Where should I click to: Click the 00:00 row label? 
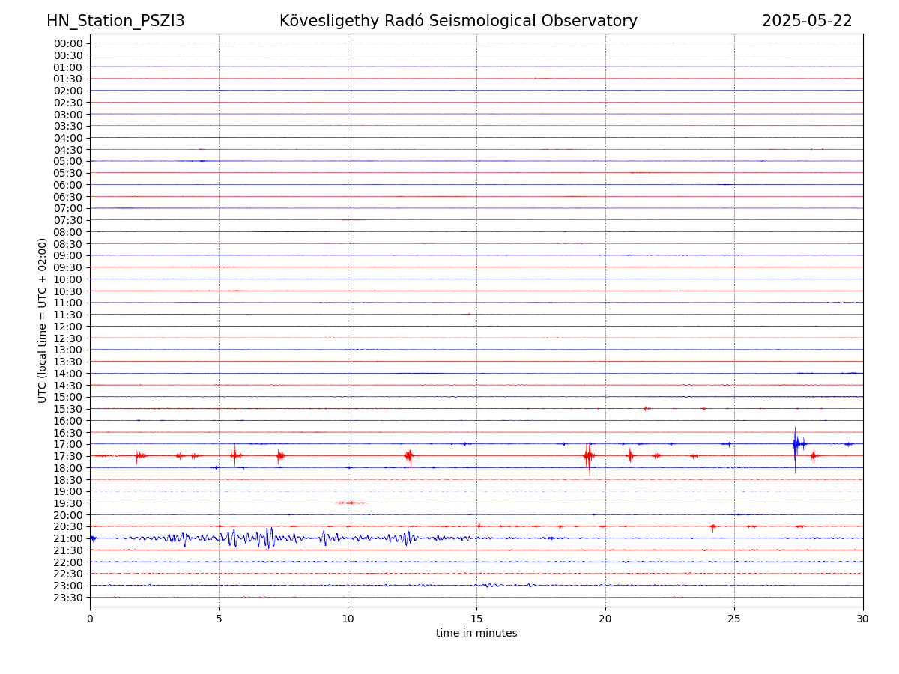point(68,43)
